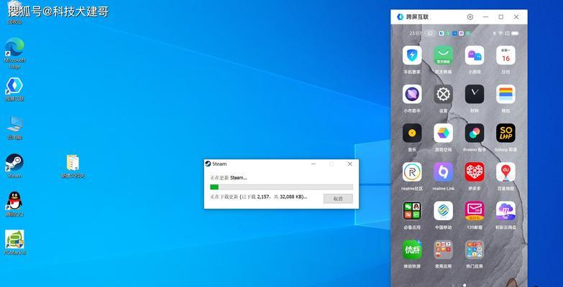Open the 腾讯QQ desktop shortcut
This screenshot has height=287, width=563.
[x=14, y=204]
